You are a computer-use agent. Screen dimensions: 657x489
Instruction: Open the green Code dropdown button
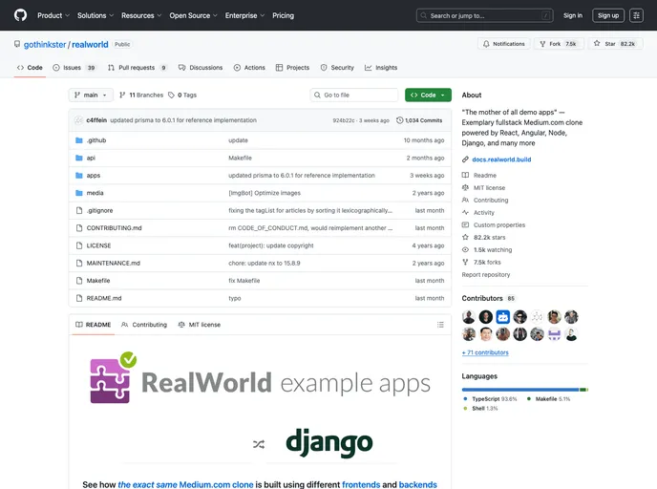coord(428,96)
